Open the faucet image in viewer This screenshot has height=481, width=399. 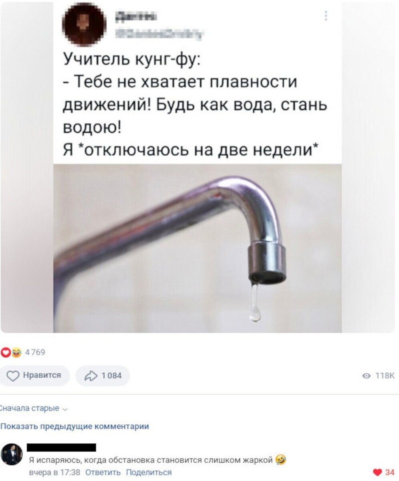pyautogui.click(x=197, y=248)
